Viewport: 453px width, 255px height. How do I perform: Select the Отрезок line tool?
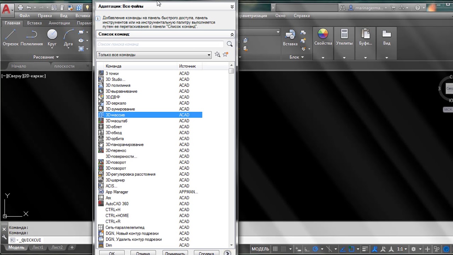pos(11,38)
